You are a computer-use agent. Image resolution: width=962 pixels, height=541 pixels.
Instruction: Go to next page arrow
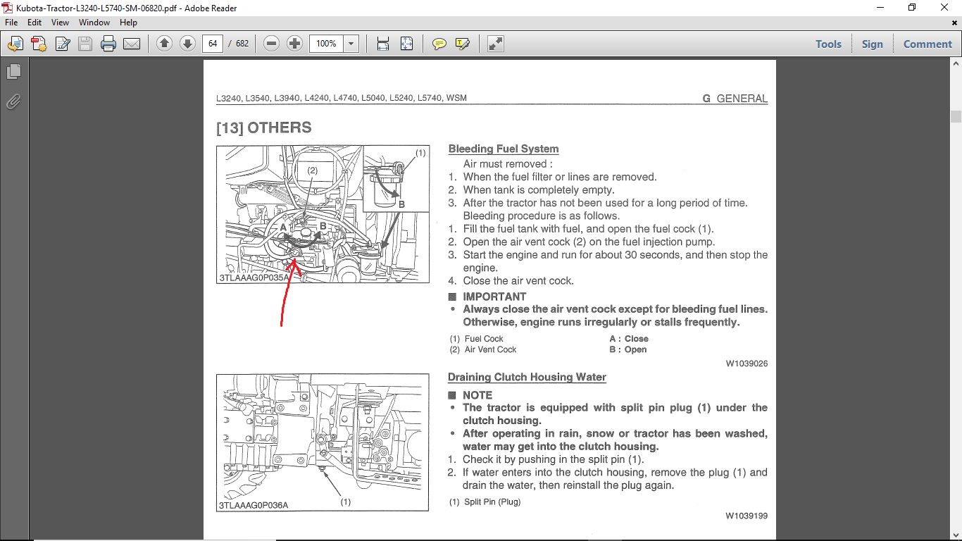(187, 44)
